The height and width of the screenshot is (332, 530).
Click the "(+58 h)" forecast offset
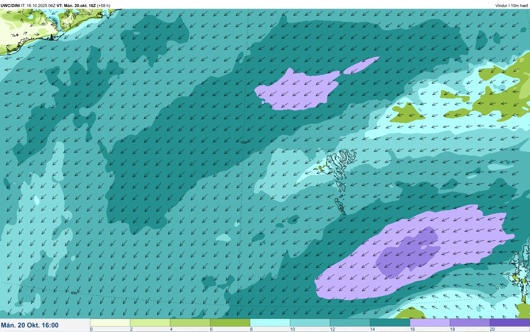tap(104, 5)
